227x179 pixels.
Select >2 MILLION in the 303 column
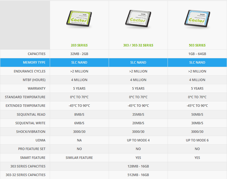point(138,71)
